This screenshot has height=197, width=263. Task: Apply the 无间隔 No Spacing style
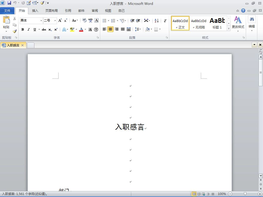pyautogui.click(x=199, y=23)
